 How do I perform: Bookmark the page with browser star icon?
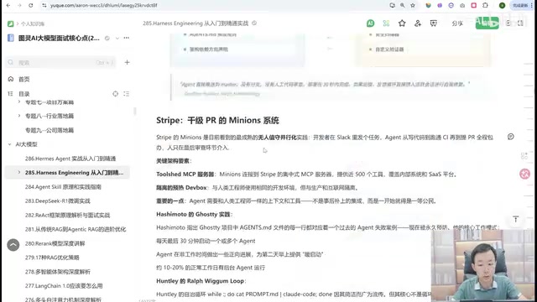[413, 5]
